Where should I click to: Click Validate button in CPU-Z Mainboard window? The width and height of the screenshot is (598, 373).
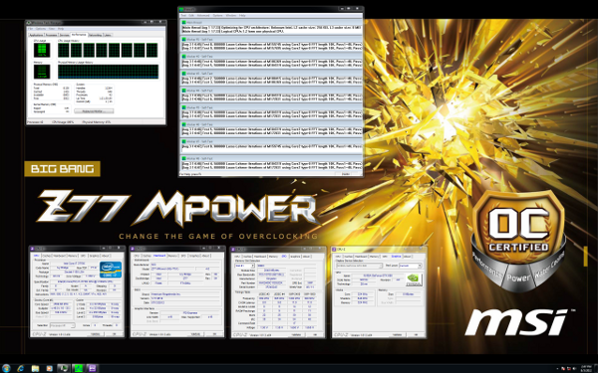point(195,334)
